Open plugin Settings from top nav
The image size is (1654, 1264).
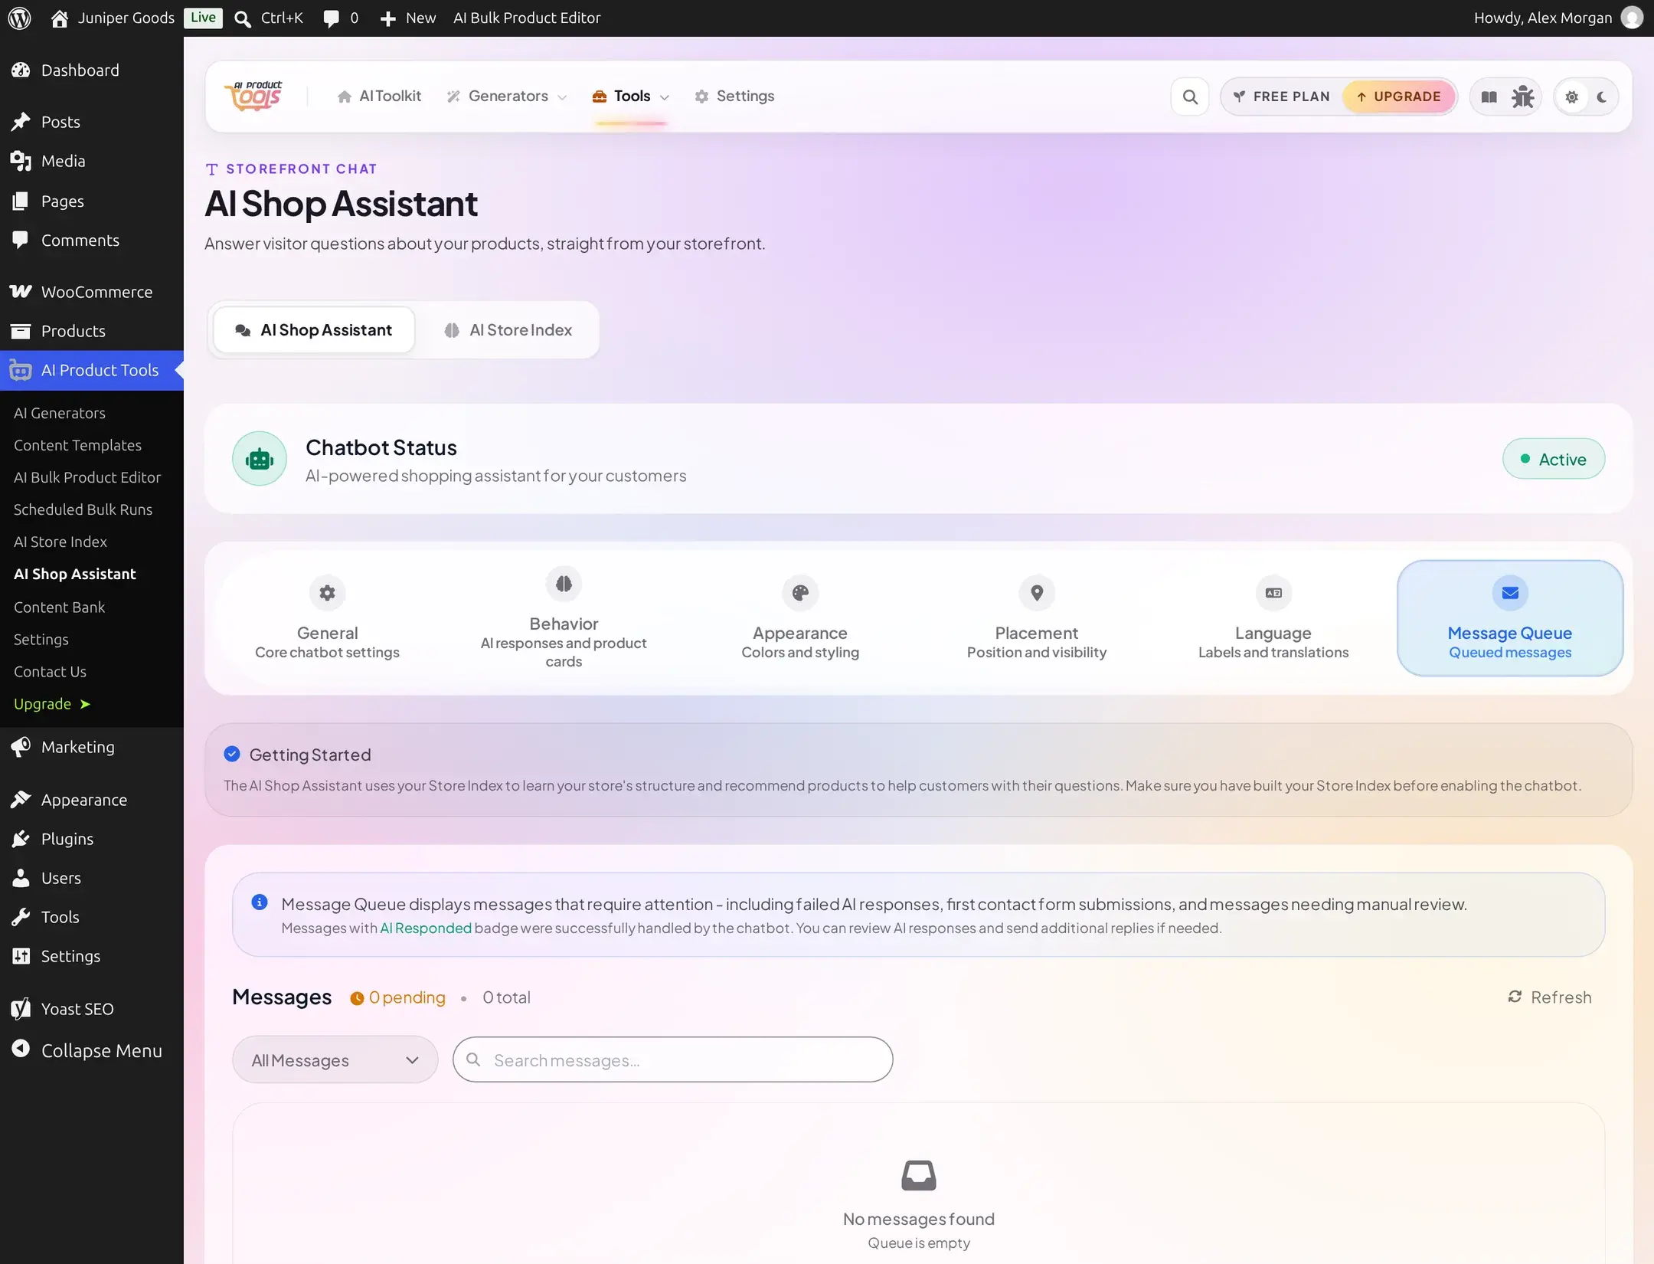pos(734,97)
